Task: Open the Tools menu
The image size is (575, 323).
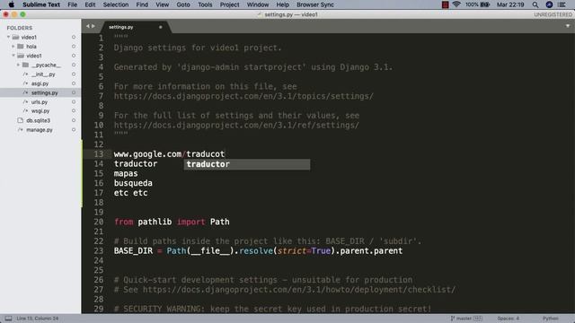Action: point(205,4)
